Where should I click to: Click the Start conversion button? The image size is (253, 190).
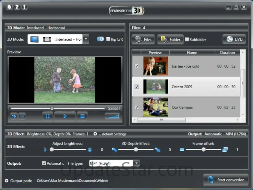pos(226,180)
